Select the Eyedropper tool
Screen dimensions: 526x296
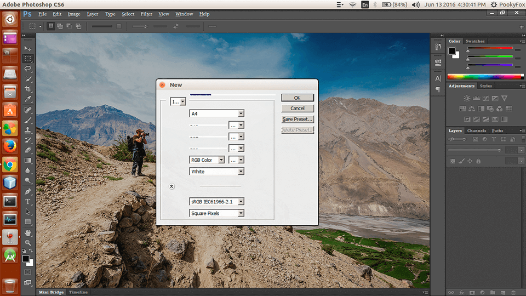[28, 99]
